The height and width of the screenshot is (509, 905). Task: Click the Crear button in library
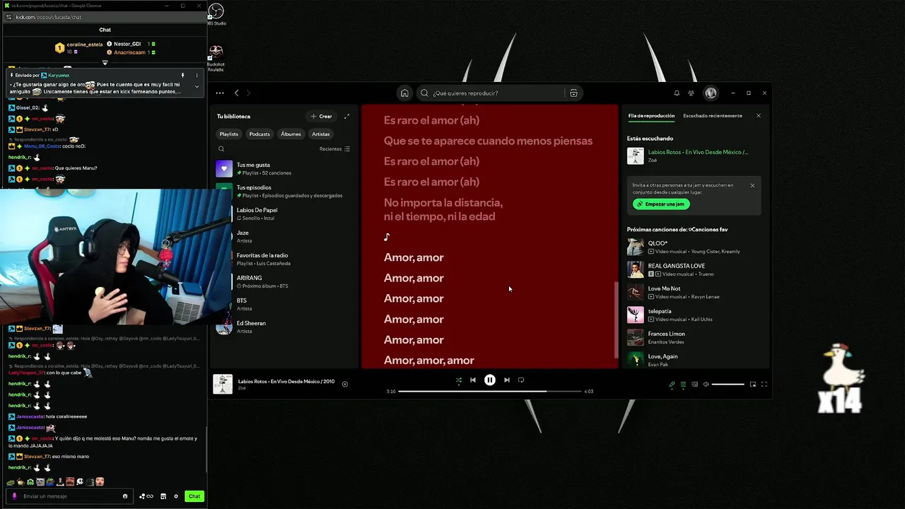coord(321,116)
